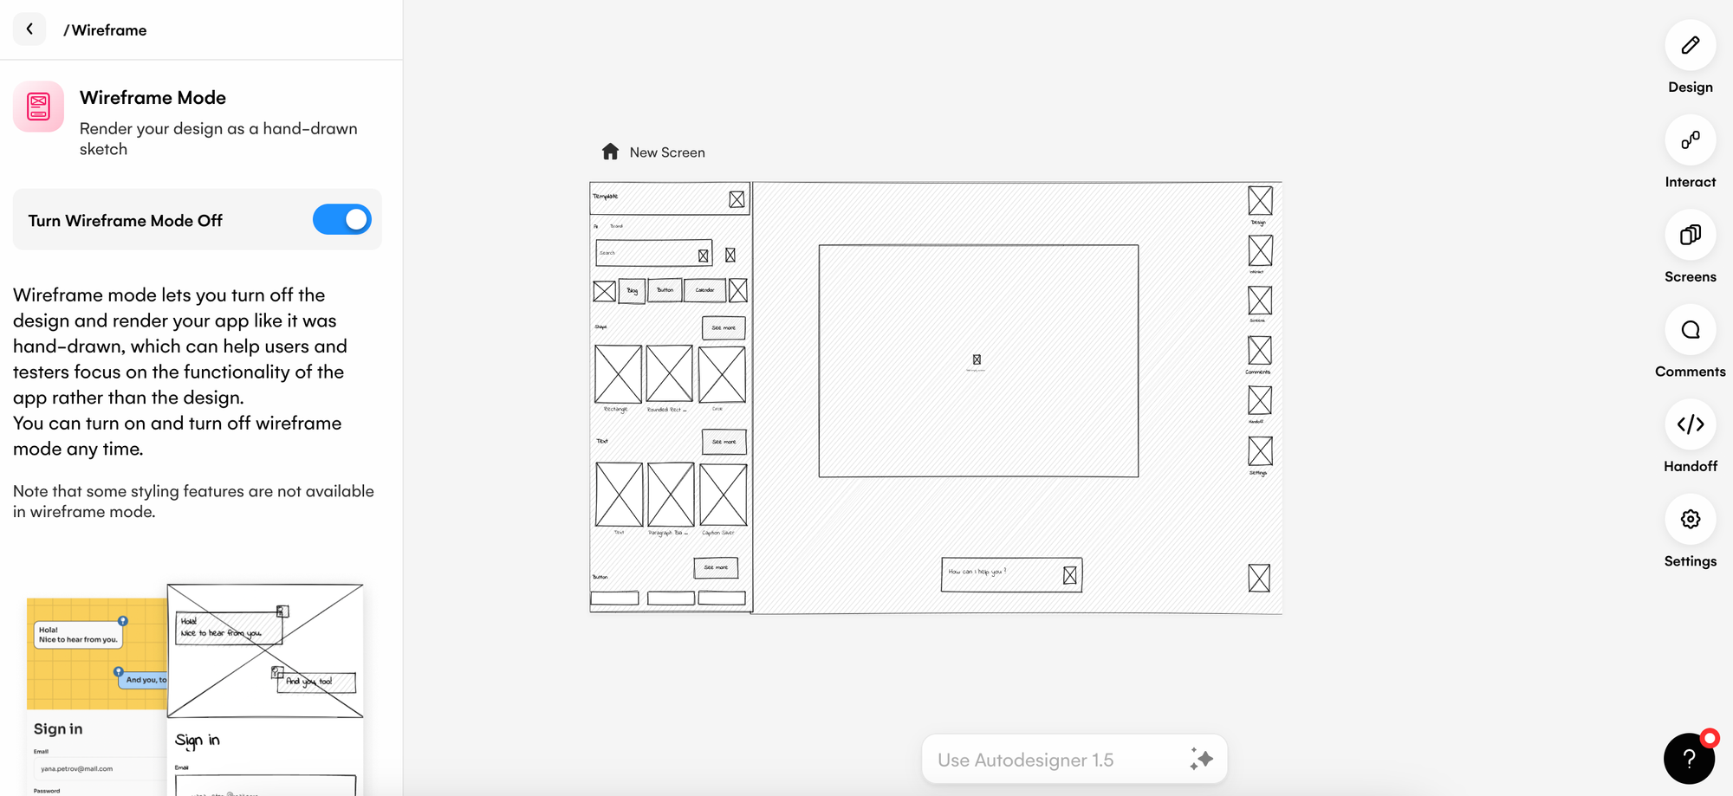
Task: Click the sketched Search field in wireframe
Action: 653,253
